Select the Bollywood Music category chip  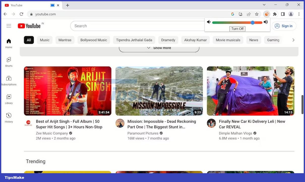coord(94,40)
